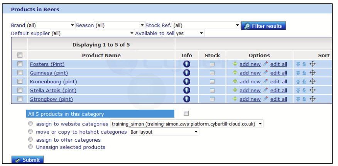Open info icon for Fosters (Pint)
Image resolution: width=338 pixels, height=166 pixels.
pyautogui.click(x=187, y=64)
